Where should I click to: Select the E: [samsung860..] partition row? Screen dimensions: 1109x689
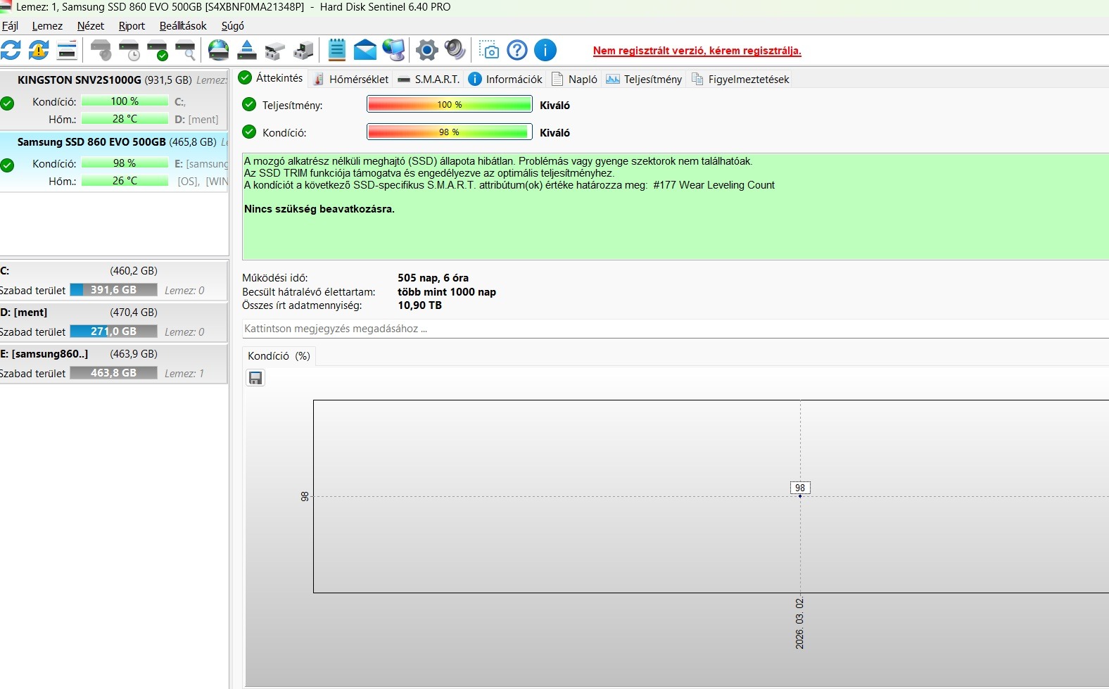113,363
